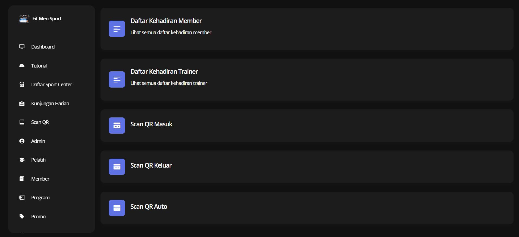Image resolution: width=519 pixels, height=237 pixels.
Task: Click the Promo tag icon
Action: click(x=22, y=216)
